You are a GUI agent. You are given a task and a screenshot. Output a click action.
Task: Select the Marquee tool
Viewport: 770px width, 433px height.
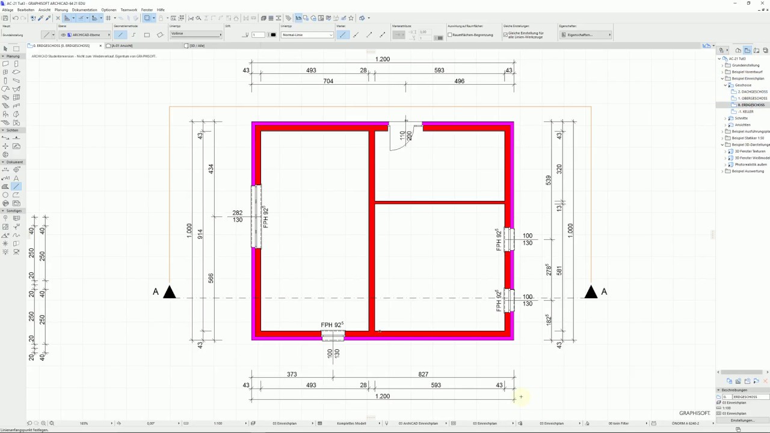coord(16,48)
